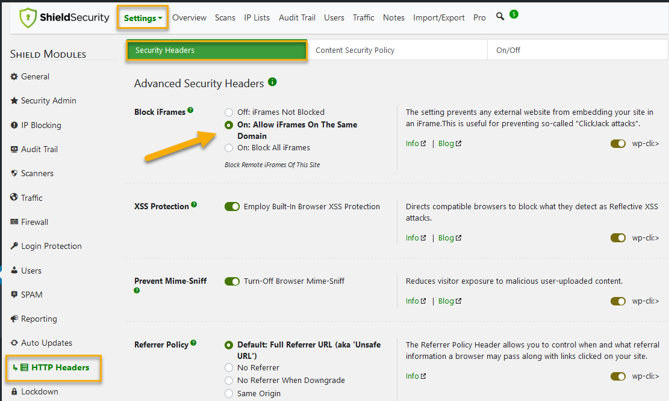
Task: Click help icon next to Block iFrames
Action: (190, 110)
